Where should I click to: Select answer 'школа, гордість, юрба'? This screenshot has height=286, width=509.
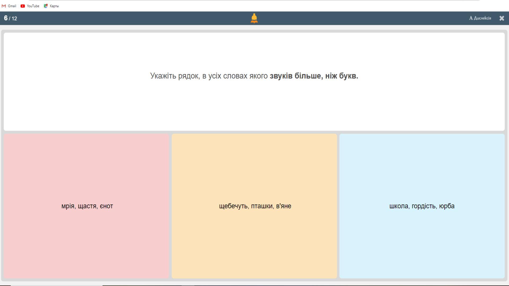pyautogui.click(x=422, y=206)
